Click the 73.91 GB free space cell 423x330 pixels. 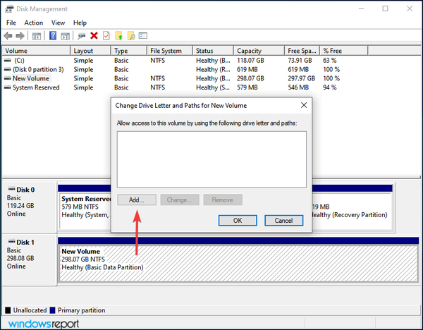pyautogui.click(x=300, y=60)
